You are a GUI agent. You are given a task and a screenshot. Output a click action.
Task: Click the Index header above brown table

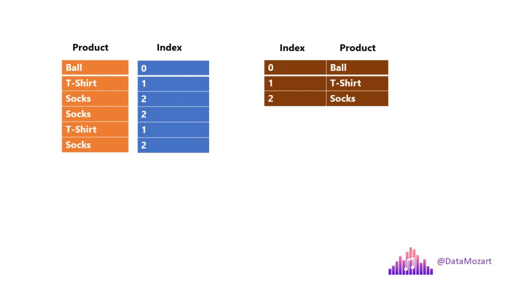(x=292, y=48)
